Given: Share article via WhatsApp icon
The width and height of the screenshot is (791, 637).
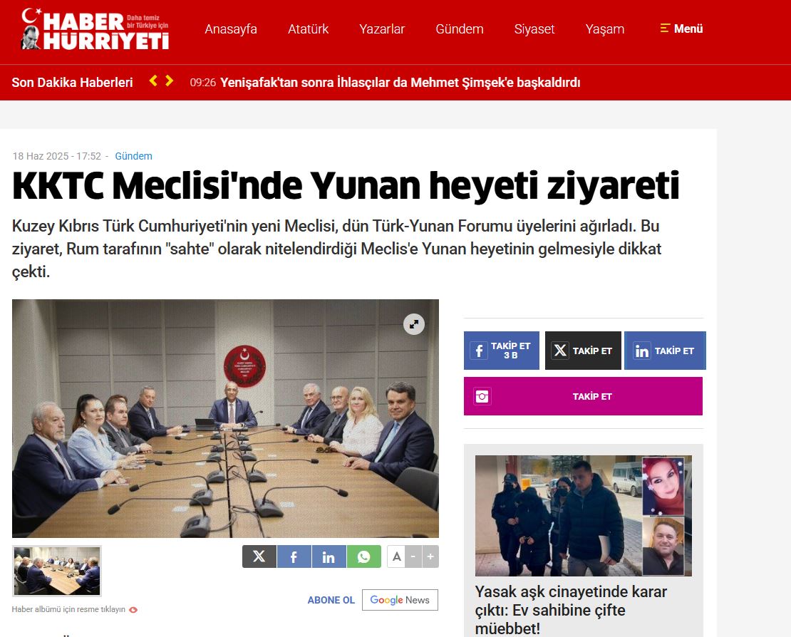Looking at the screenshot, I should [x=363, y=556].
